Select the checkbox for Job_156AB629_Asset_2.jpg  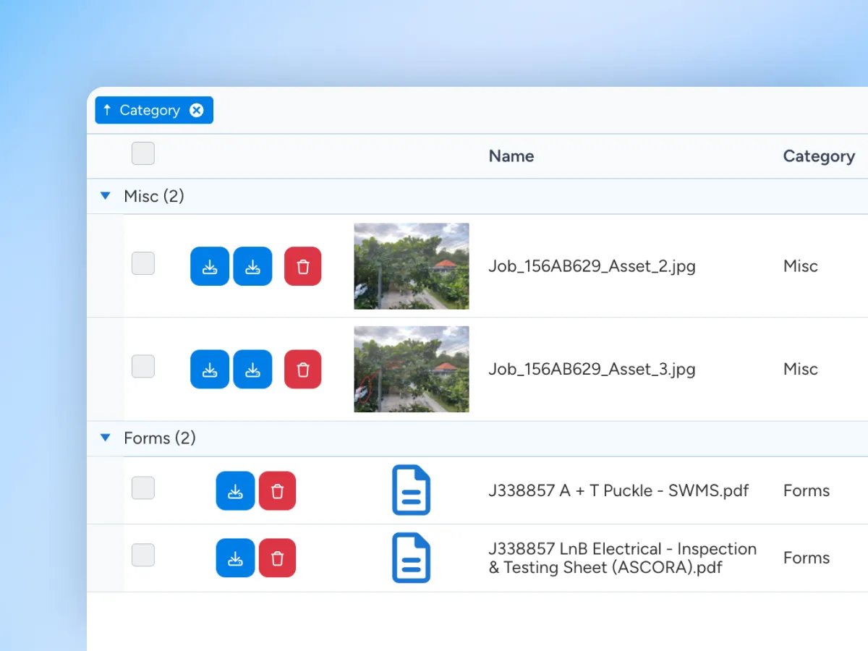(x=143, y=263)
